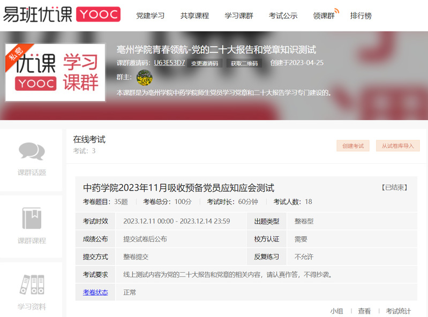
Task: Click the 正常 status value
Action: coord(130,292)
